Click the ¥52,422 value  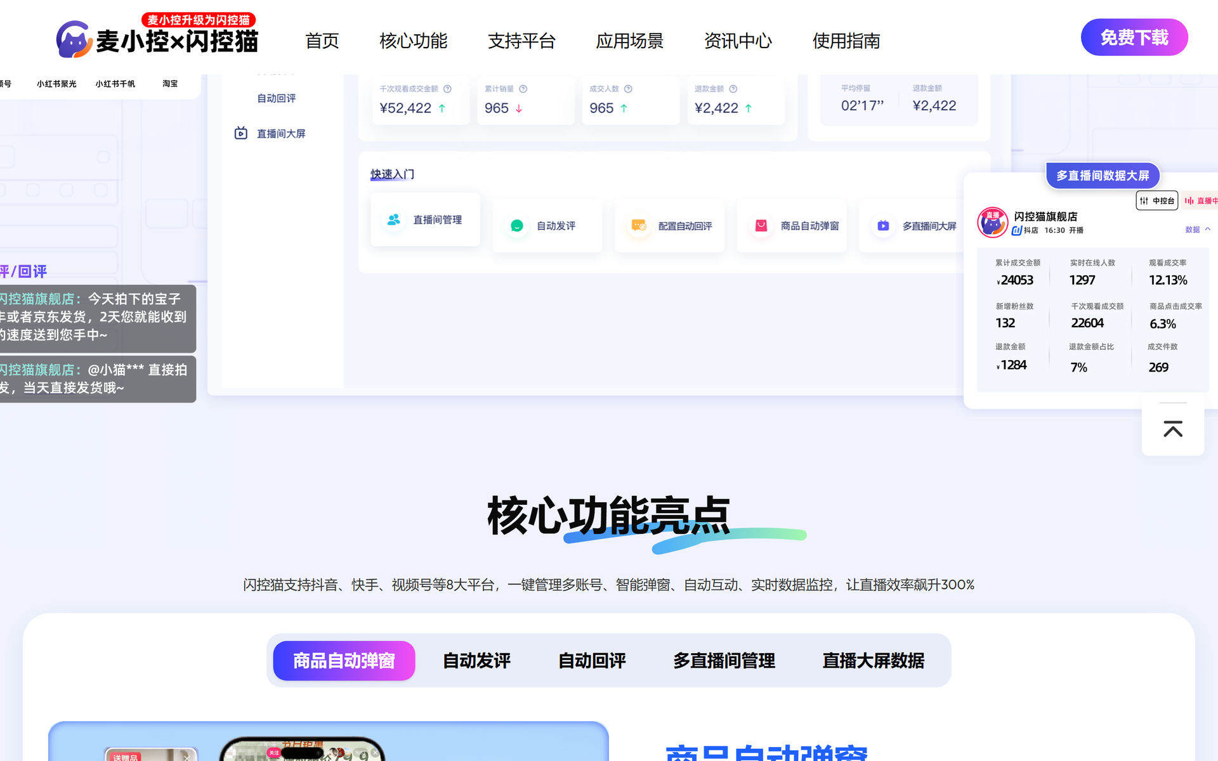tap(405, 108)
